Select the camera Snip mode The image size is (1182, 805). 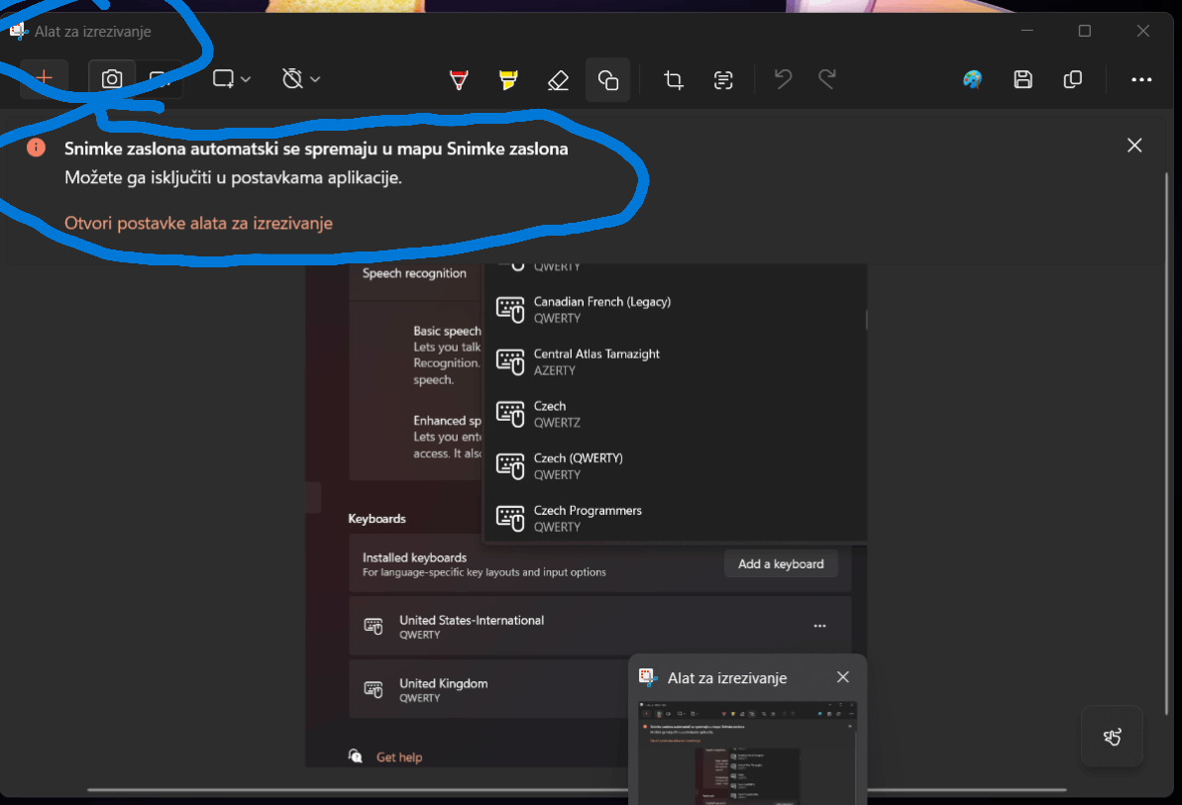pyautogui.click(x=112, y=78)
